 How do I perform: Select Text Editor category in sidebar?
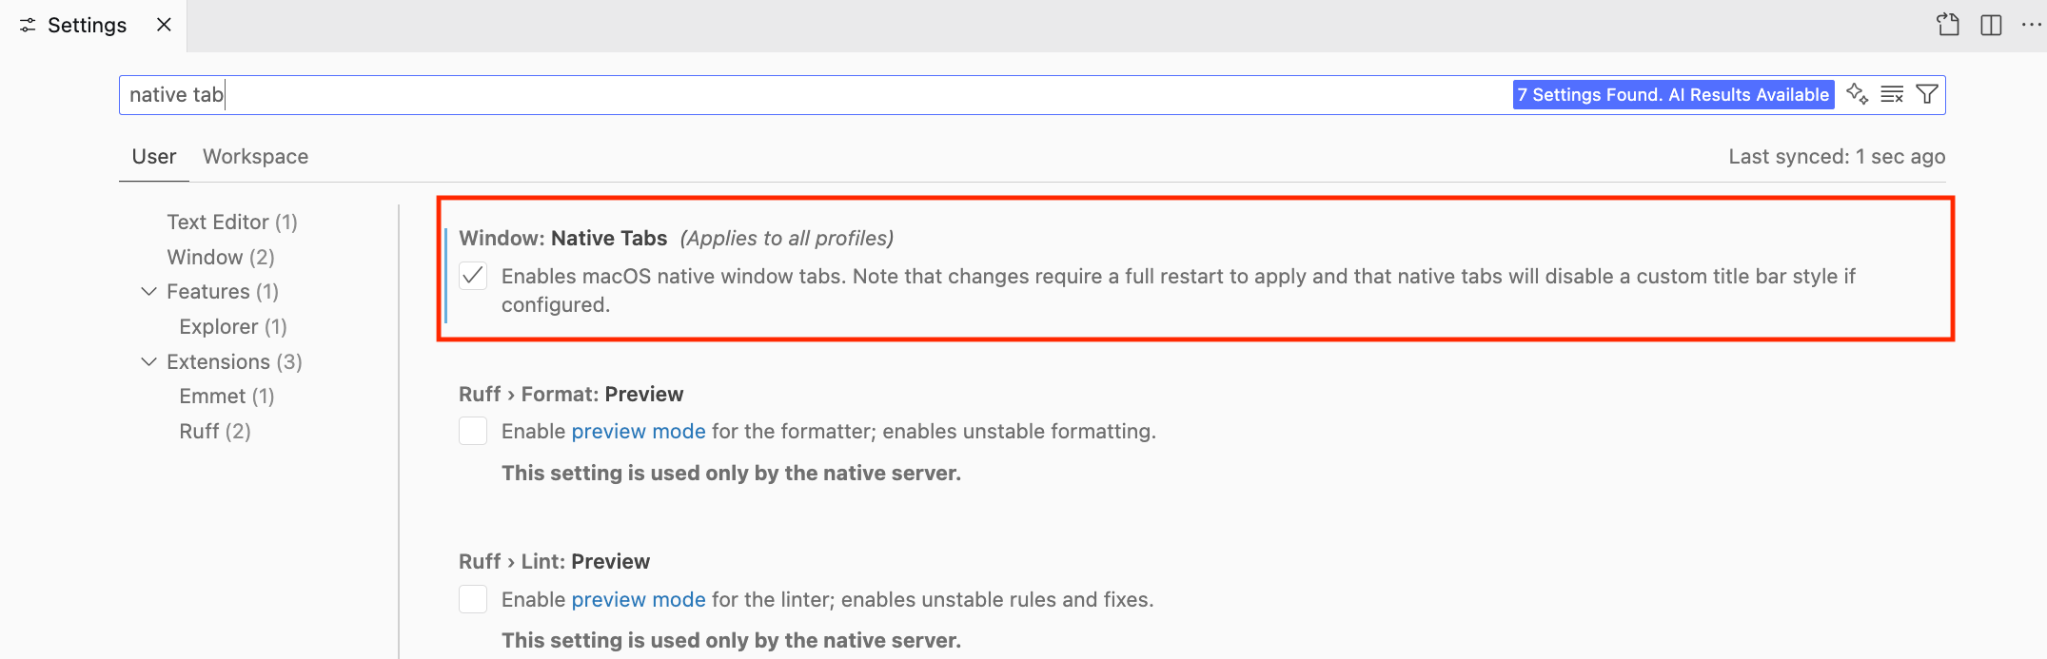(x=231, y=223)
